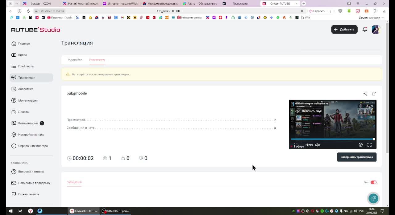Viewport: 395px width, 215px height.
Task: Open a new browser tab
Action: (x=304, y=4)
